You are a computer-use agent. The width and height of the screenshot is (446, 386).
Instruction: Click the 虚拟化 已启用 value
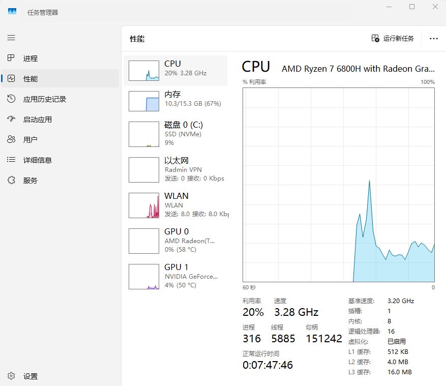tap(397, 341)
